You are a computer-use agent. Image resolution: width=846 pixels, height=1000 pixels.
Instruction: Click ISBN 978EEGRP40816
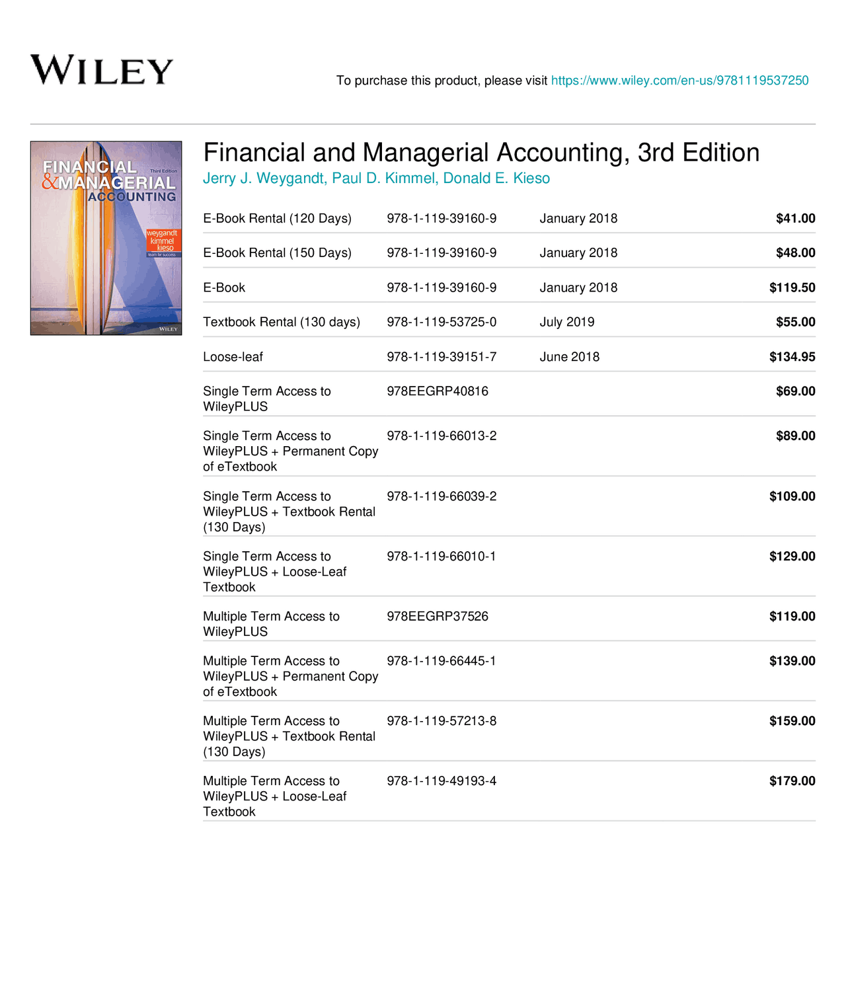[x=438, y=391]
